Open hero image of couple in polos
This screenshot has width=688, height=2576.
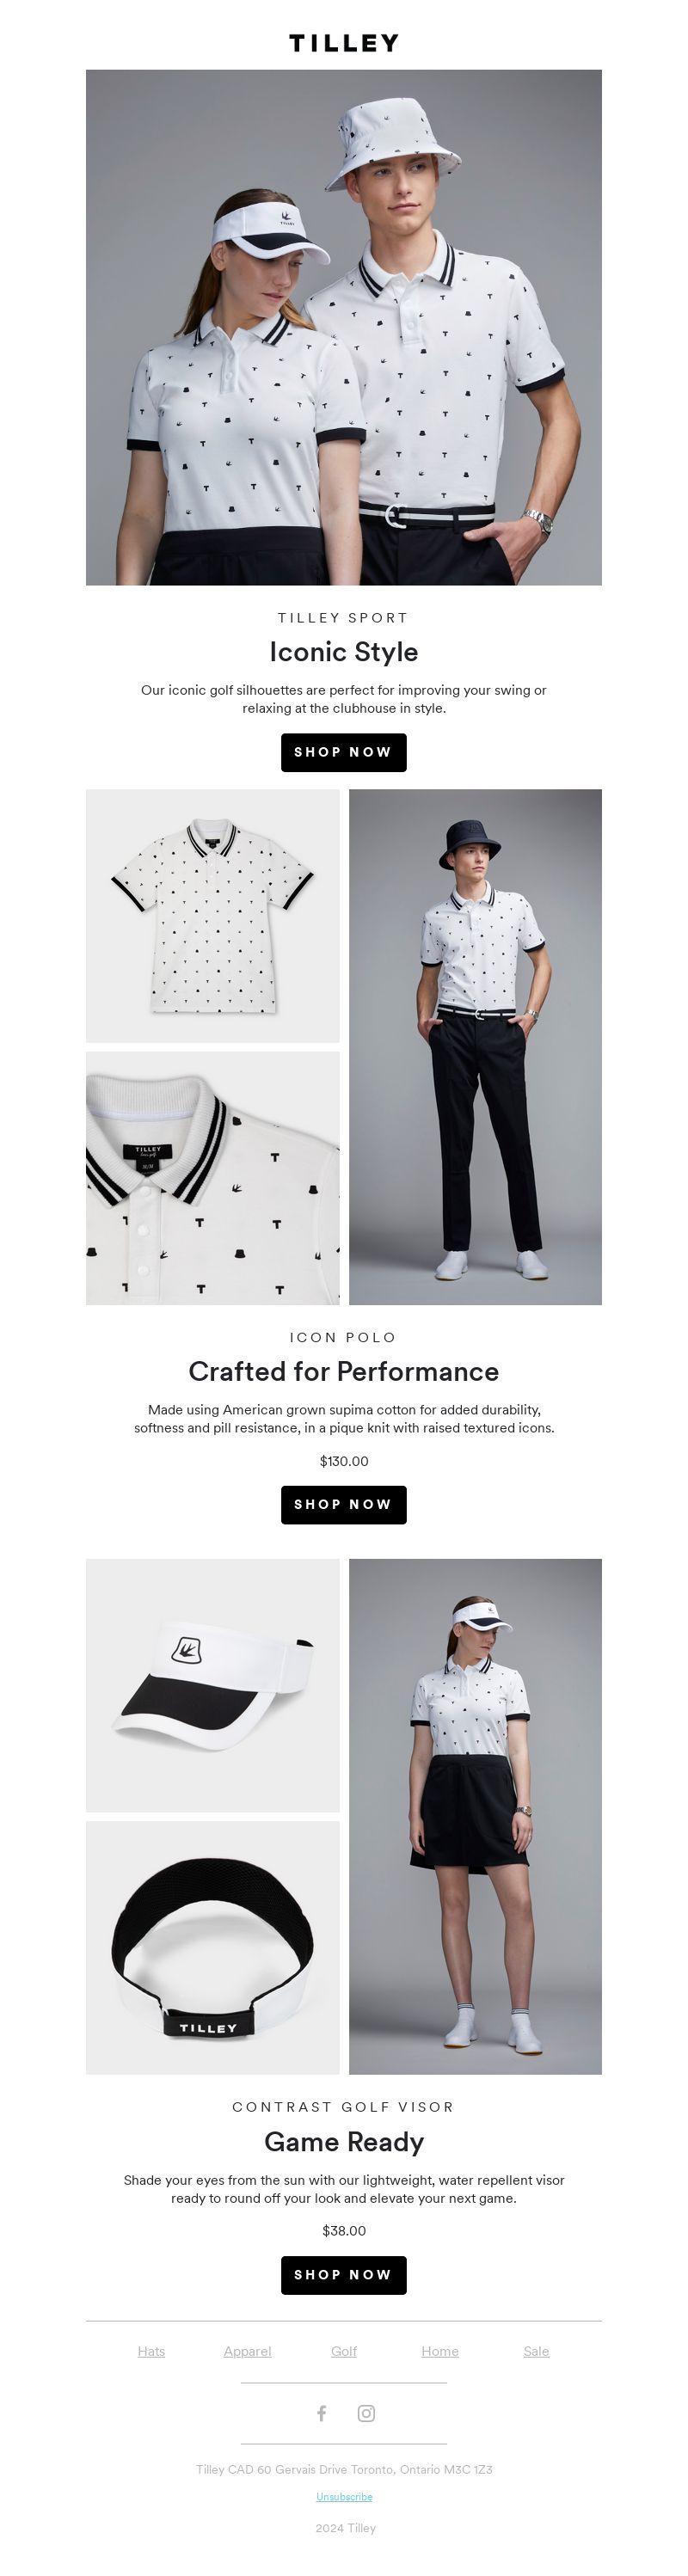[x=344, y=327]
